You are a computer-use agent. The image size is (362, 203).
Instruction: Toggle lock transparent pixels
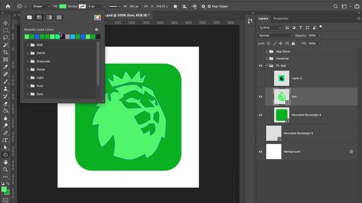click(x=268, y=43)
